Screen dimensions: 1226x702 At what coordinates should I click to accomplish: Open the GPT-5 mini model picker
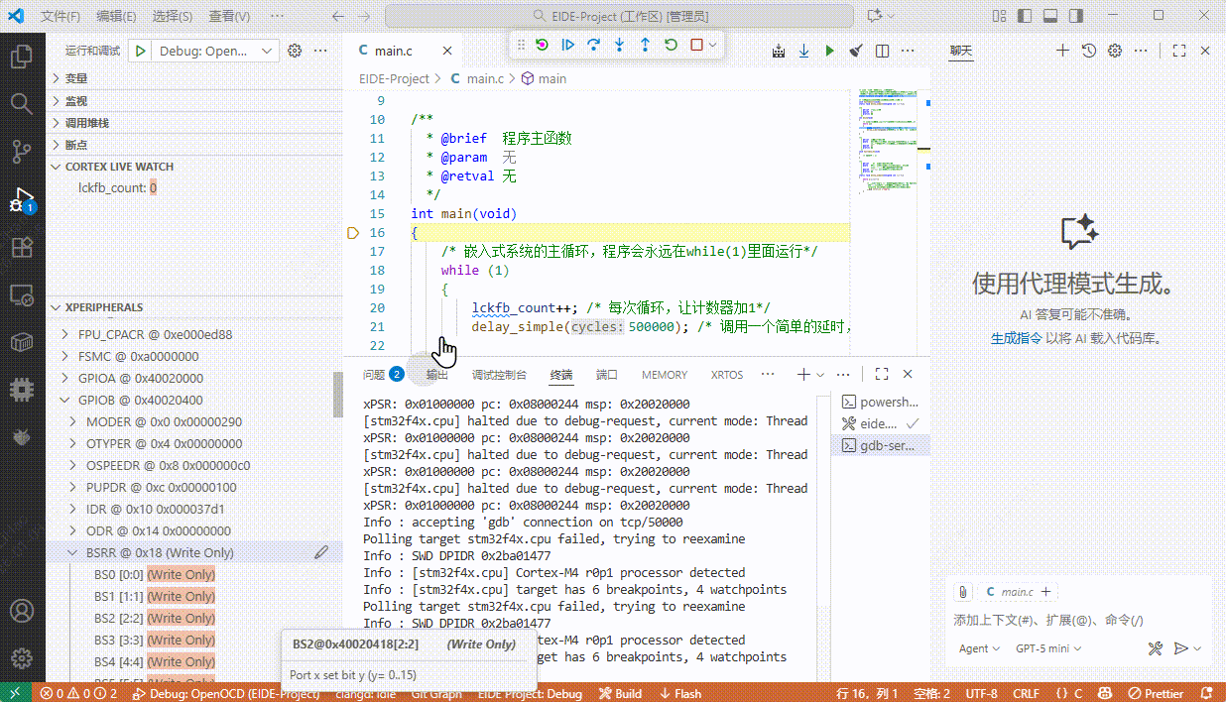(x=1047, y=648)
